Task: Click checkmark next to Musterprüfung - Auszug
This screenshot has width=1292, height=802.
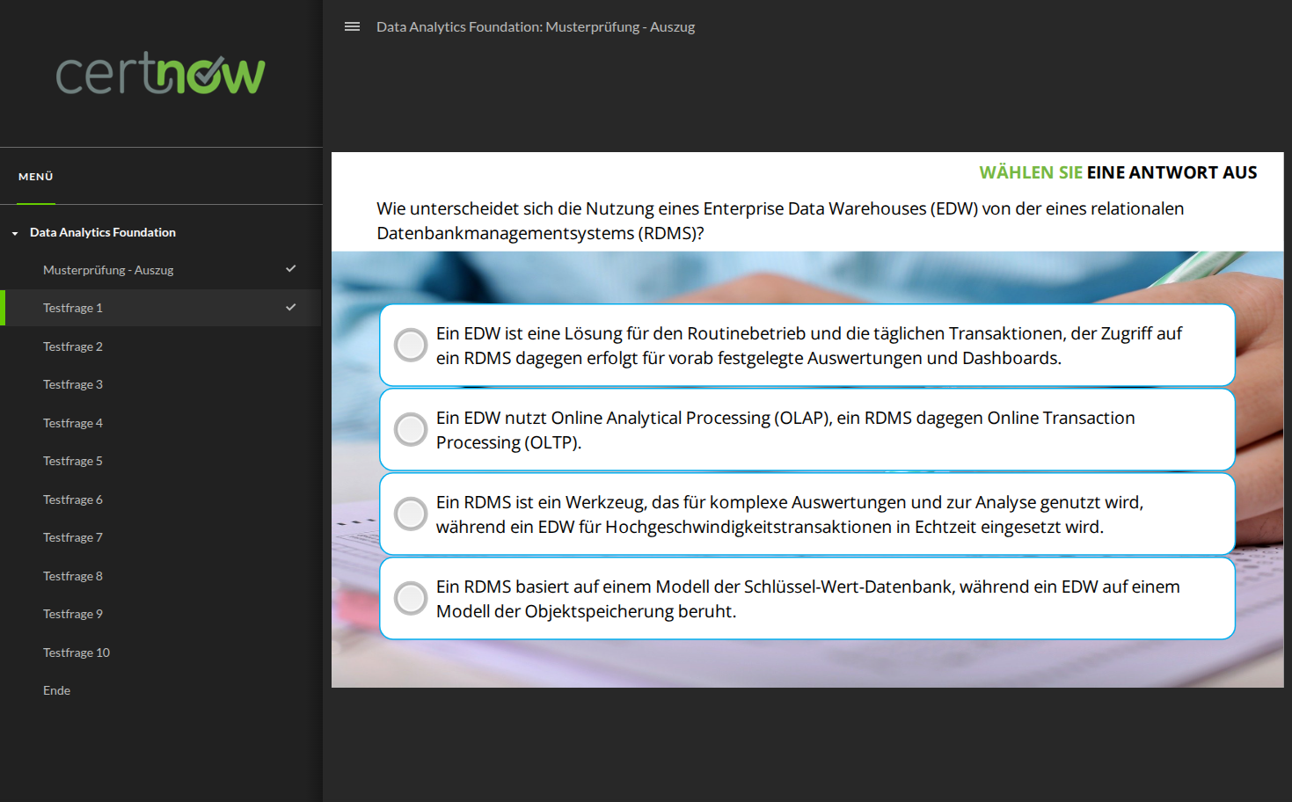Action: click(x=291, y=269)
